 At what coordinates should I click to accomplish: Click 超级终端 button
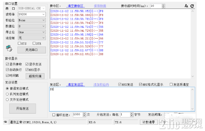coord(35,76)
